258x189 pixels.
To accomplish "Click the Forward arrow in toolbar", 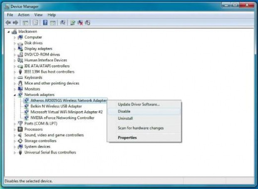I will pos(15,23).
